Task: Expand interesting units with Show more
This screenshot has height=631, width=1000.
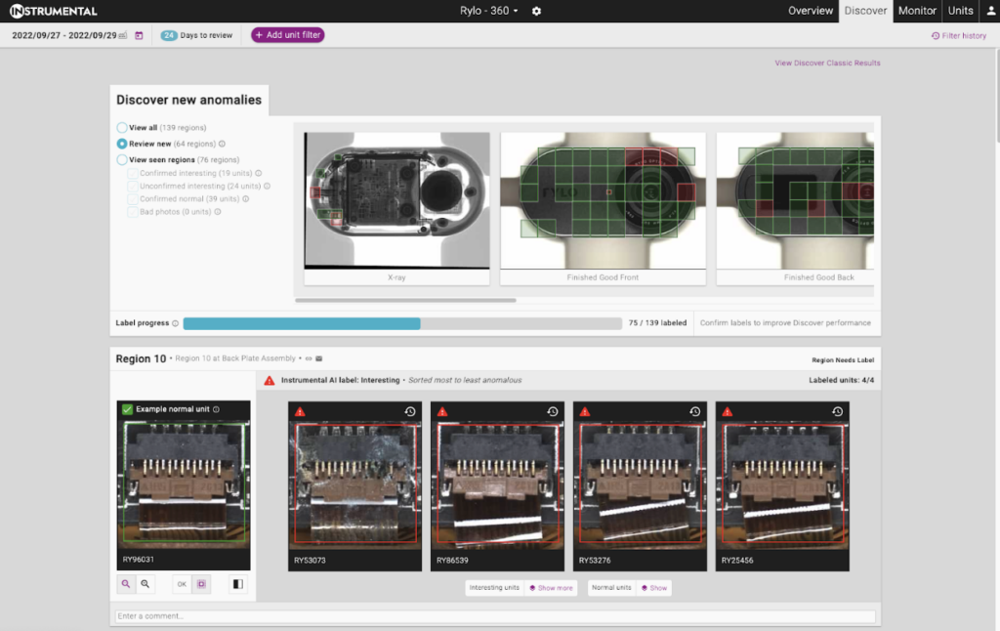Action: 551,588
